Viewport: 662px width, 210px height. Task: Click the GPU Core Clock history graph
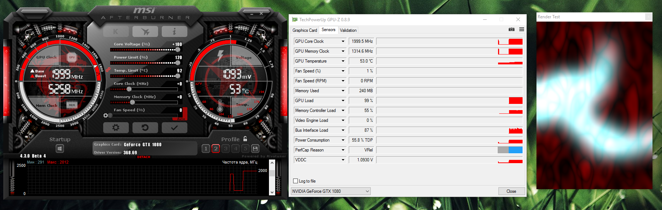point(449,41)
